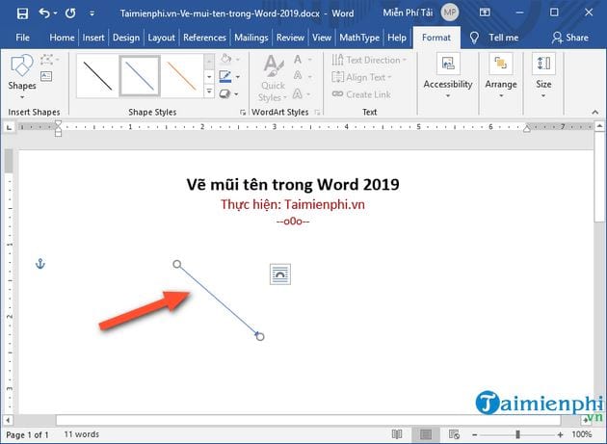Click the Text Effects letter A icon

tap(298, 93)
